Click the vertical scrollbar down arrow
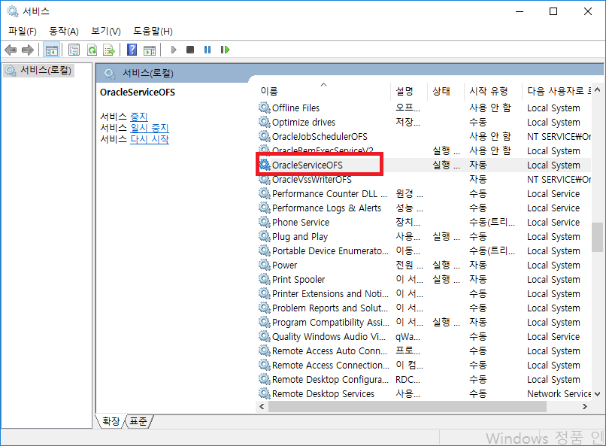Viewport: 606px width, 446px height. 597,394
